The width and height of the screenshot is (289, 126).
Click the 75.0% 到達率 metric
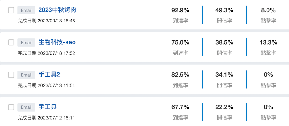pyautogui.click(x=180, y=43)
